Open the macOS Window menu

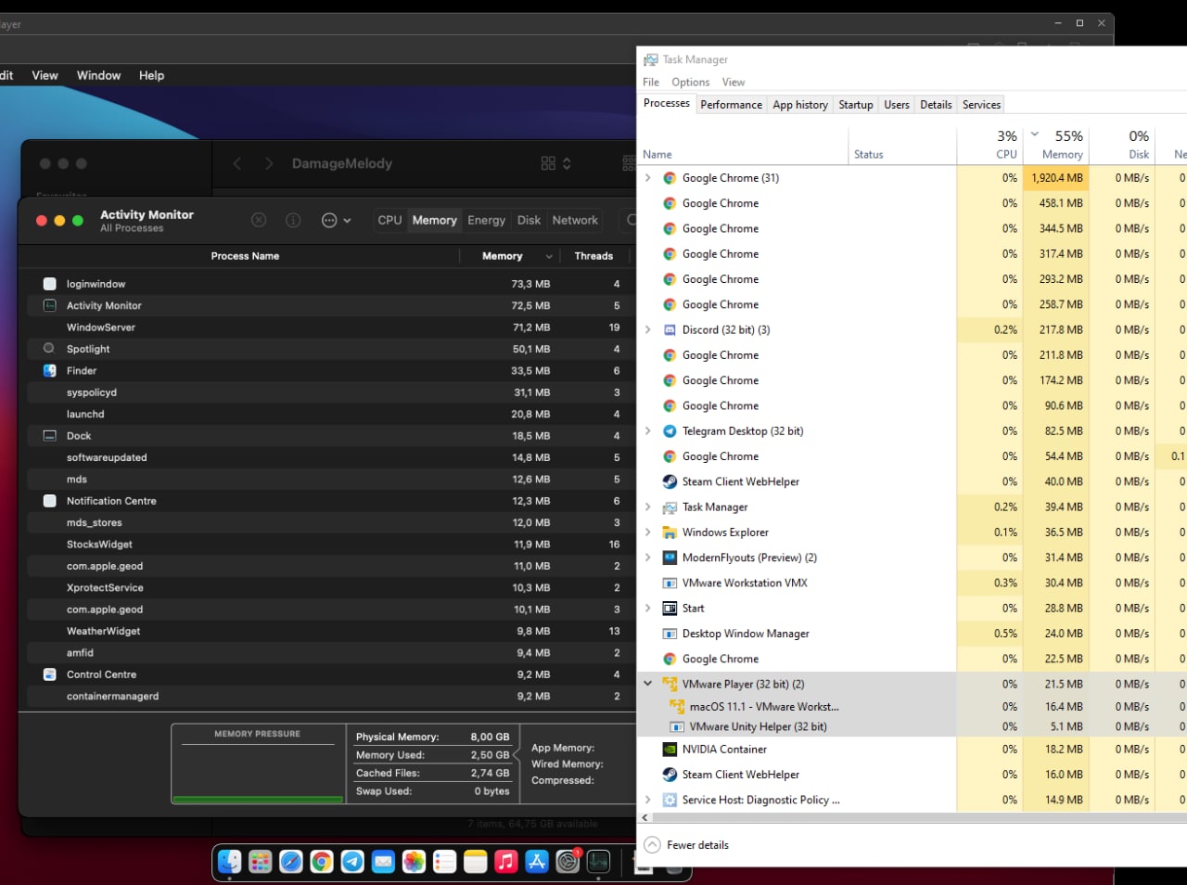(x=98, y=76)
